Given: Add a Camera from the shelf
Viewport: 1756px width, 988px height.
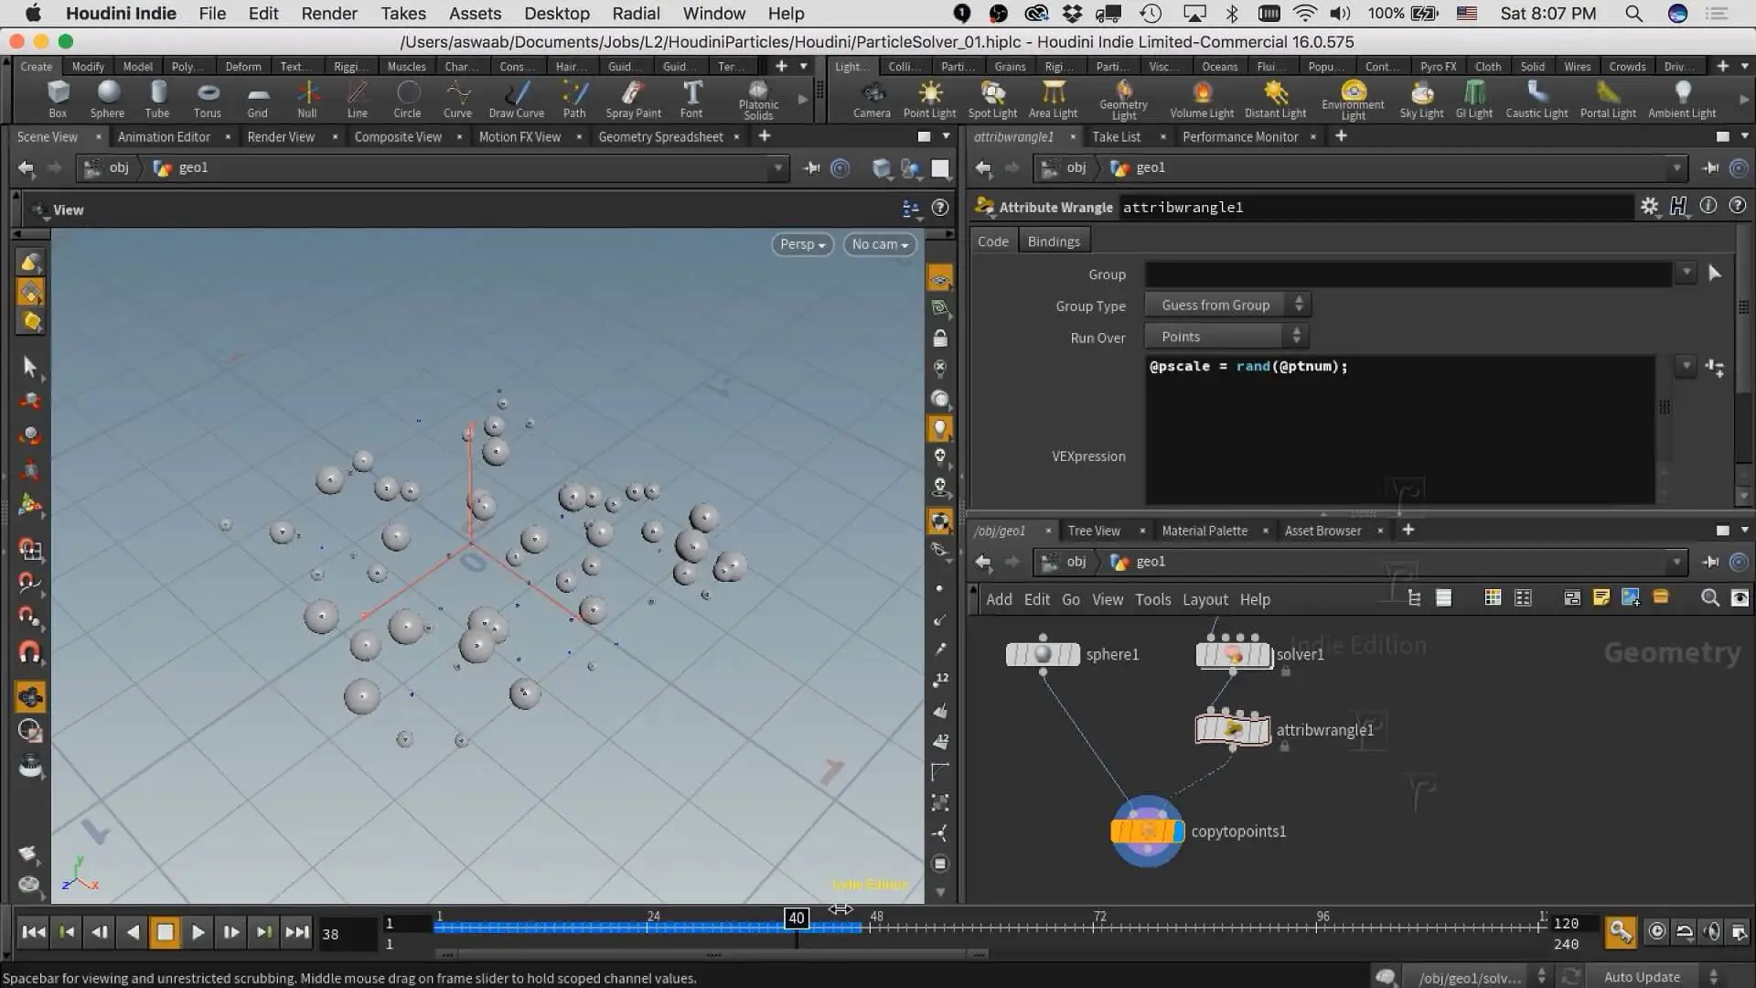Looking at the screenshot, I should coord(872,99).
